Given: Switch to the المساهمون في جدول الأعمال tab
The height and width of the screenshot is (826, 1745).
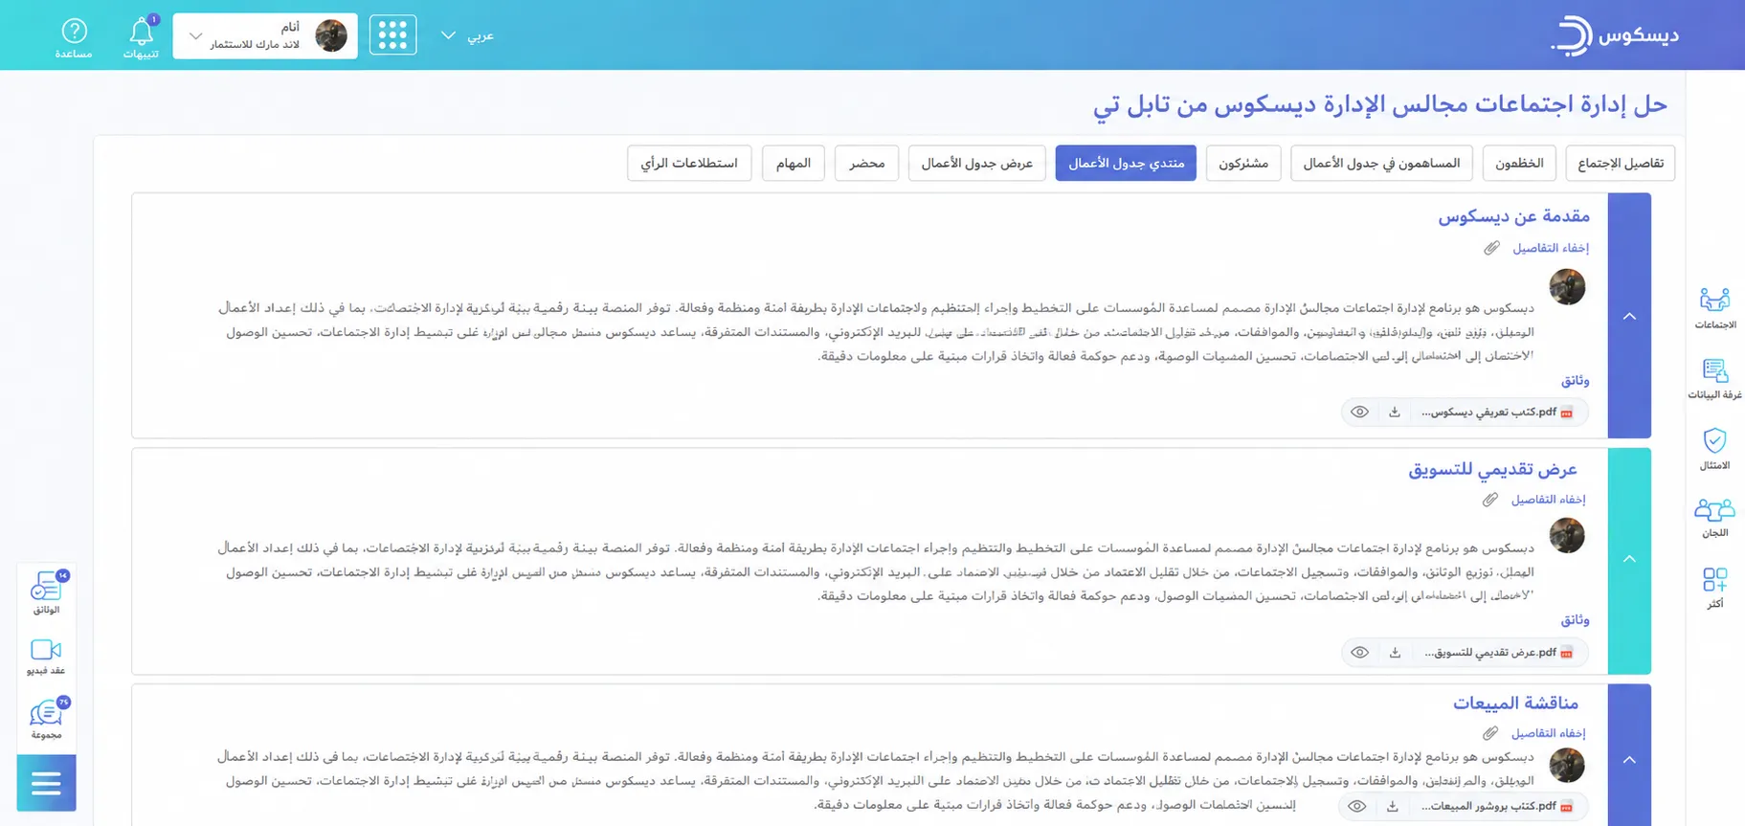Looking at the screenshot, I should pyautogui.click(x=1381, y=163).
